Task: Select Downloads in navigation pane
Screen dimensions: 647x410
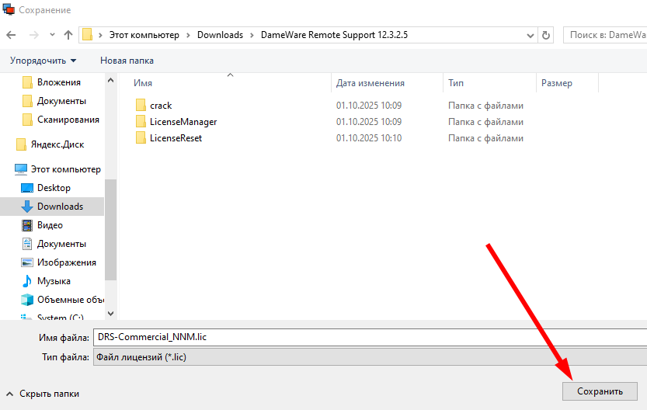Action: [x=61, y=207]
